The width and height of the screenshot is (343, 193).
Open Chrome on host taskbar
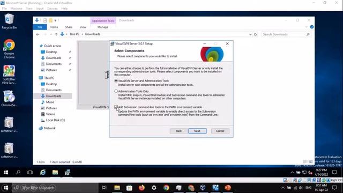(x=166, y=188)
